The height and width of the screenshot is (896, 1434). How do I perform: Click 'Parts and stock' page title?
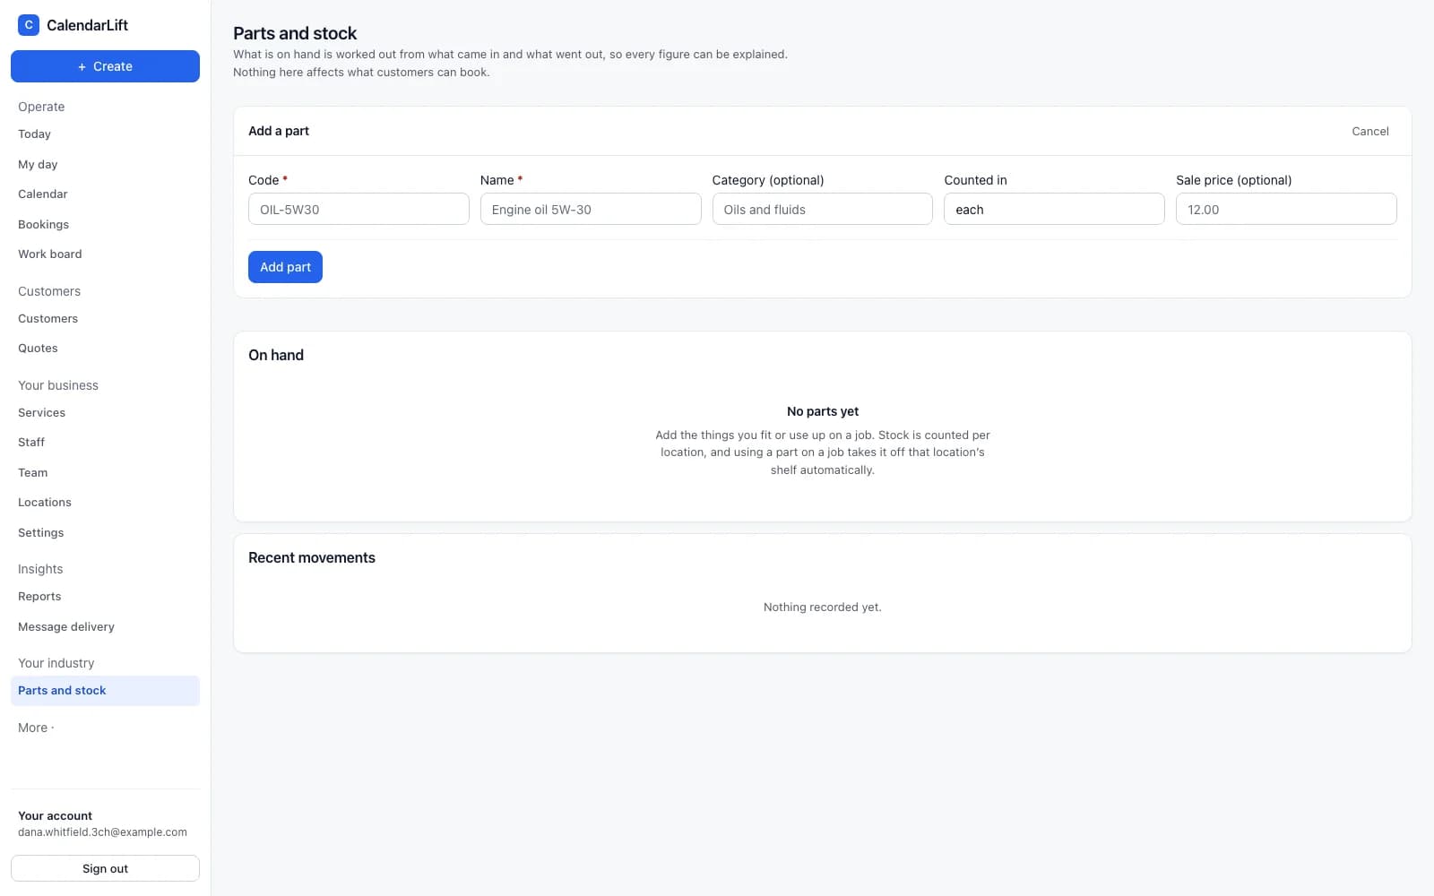point(295,33)
